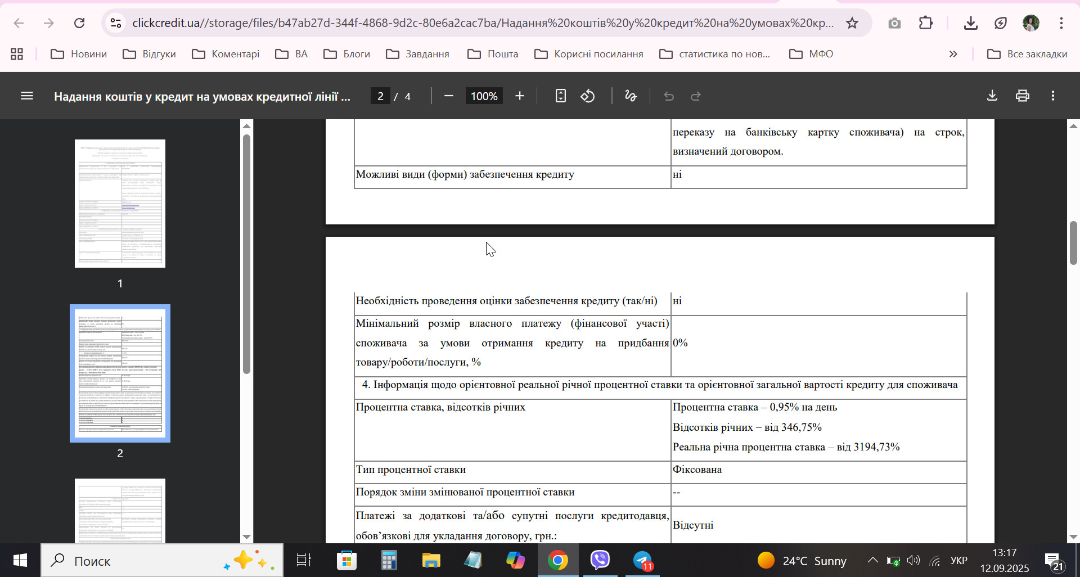Screen dimensions: 1080x577
Task: Open the Extensions puzzle icon
Action: tap(926, 23)
